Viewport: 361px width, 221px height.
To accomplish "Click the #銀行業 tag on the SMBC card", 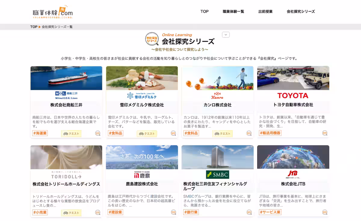I will (191, 212).
